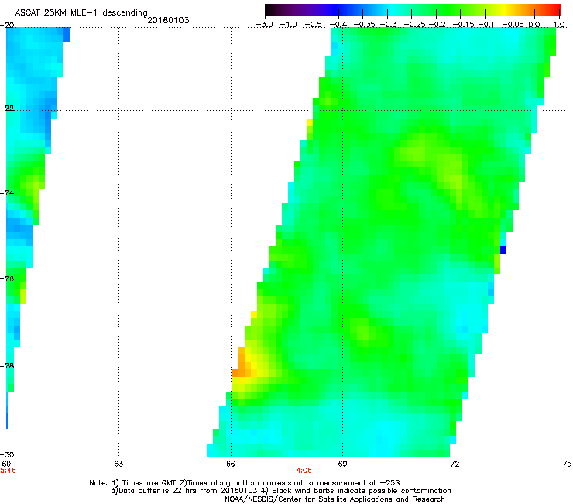Click the '-26' latitude axis label
573x504 pixels.
click(7, 279)
